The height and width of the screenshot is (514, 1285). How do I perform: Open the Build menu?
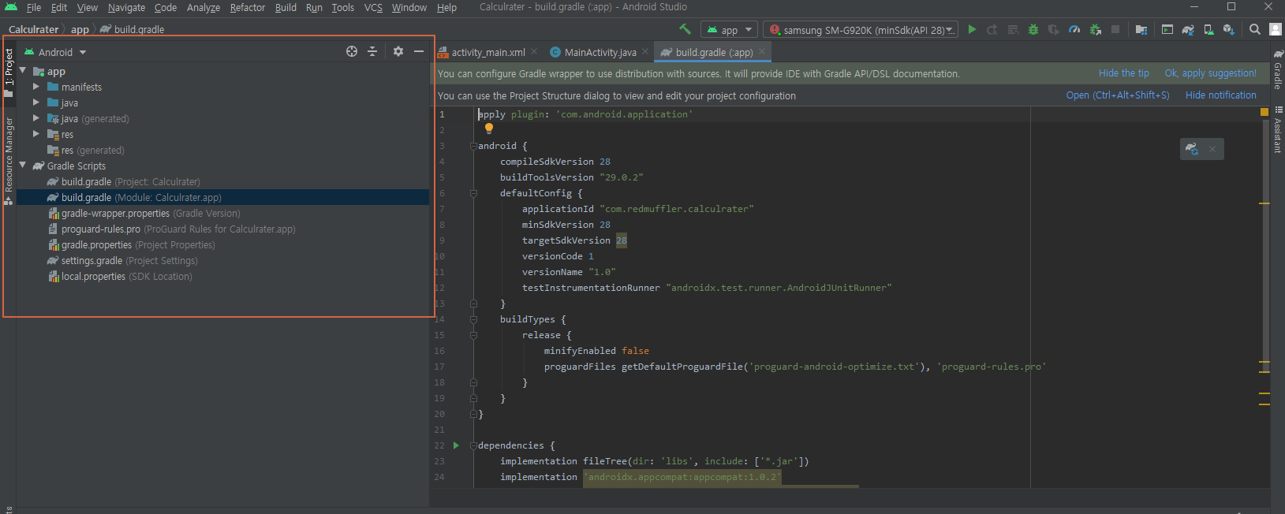click(286, 7)
